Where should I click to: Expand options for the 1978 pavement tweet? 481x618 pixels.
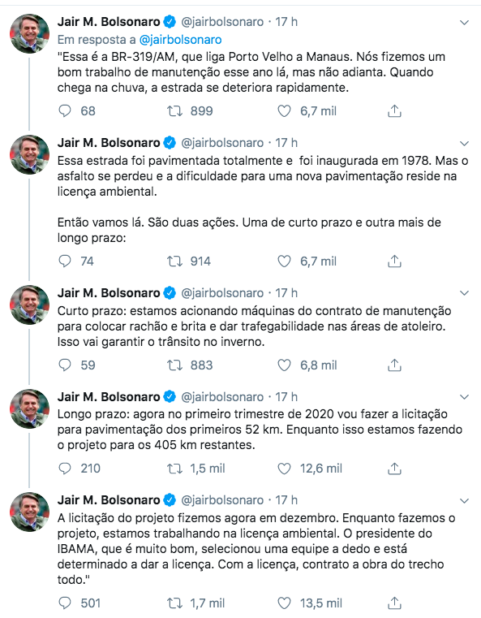[465, 144]
